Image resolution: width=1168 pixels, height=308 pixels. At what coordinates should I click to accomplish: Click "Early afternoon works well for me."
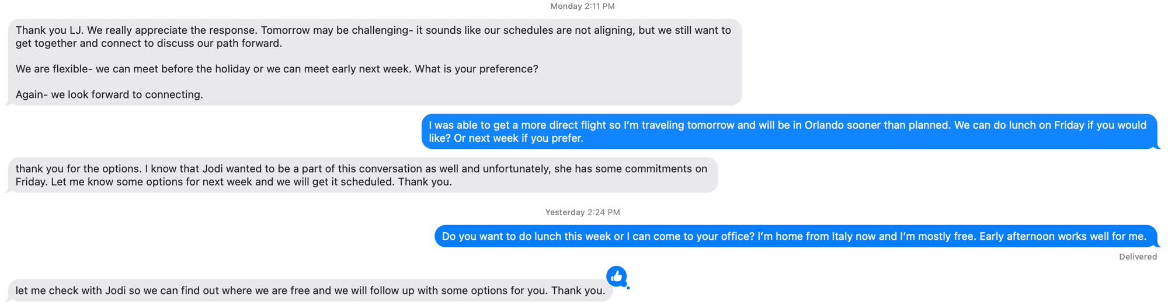point(1063,236)
